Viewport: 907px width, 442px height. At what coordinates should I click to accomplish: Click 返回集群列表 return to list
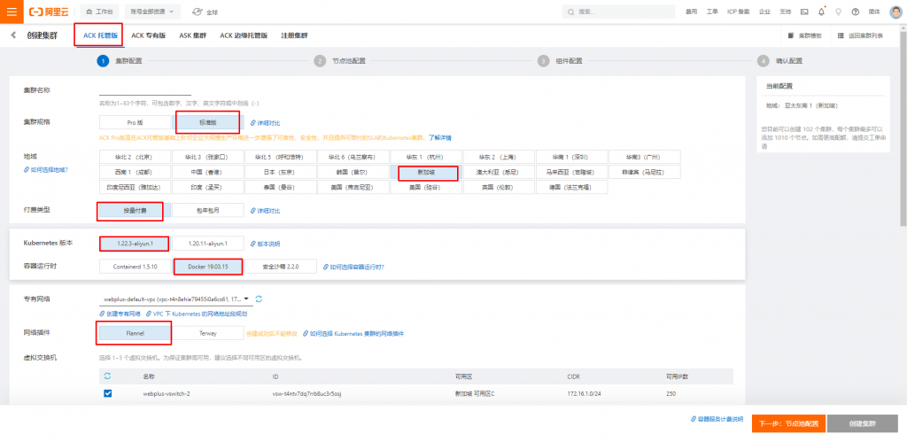click(x=860, y=35)
